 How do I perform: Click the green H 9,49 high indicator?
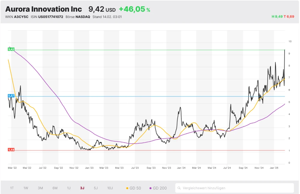pyautogui.click(x=277, y=16)
